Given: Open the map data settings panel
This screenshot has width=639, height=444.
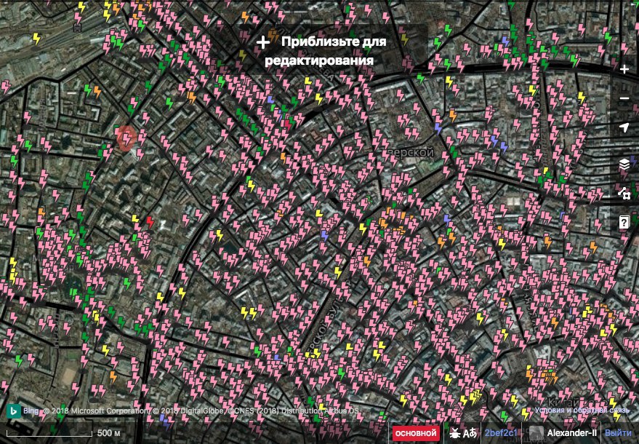Looking at the screenshot, I should pyautogui.click(x=624, y=194).
